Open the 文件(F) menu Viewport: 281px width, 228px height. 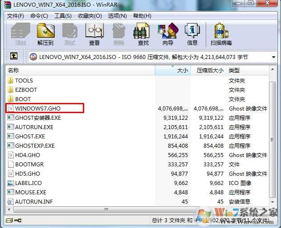tap(16, 16)
